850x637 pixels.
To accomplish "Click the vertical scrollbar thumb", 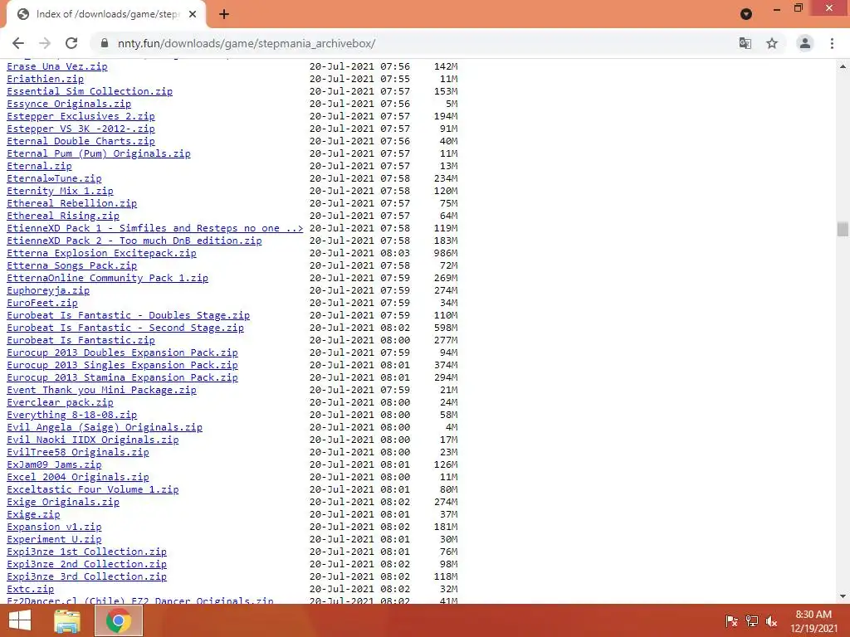I will tap(843, 229).
